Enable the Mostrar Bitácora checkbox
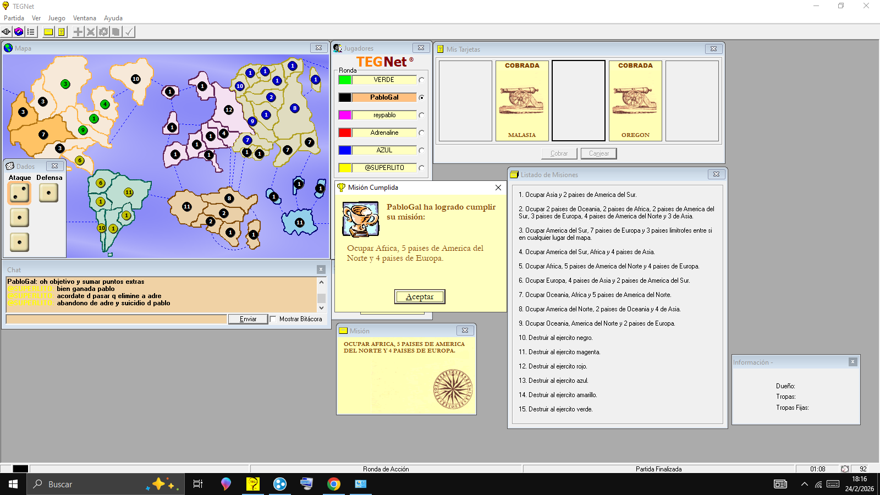The image size is (880, 495). coord(273,319)
